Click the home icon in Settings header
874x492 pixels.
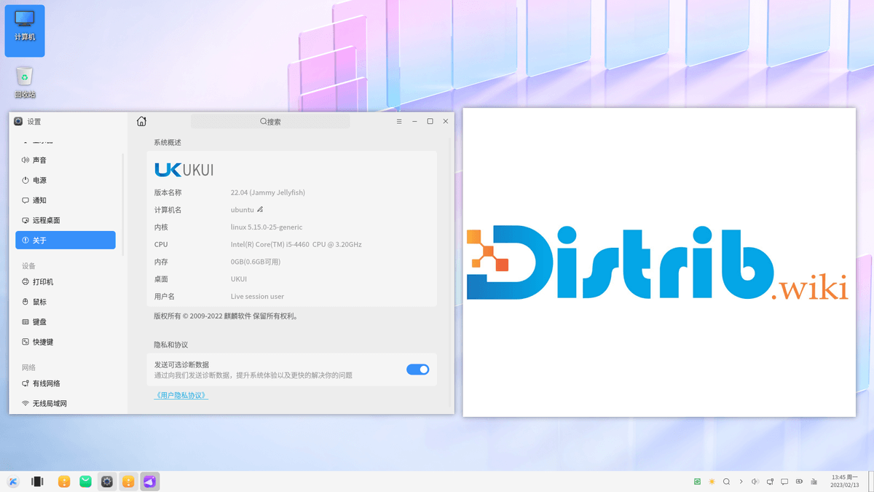(x=141, y=122)
